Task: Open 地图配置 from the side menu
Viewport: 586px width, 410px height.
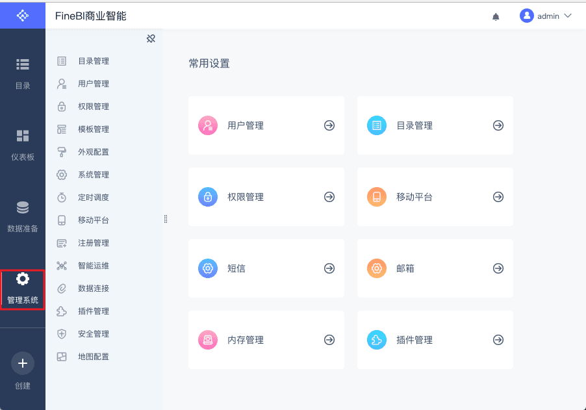Action: coord(93,357)
